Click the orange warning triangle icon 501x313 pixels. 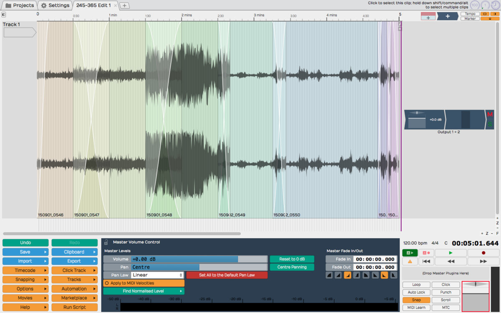[x=410, y=261]
